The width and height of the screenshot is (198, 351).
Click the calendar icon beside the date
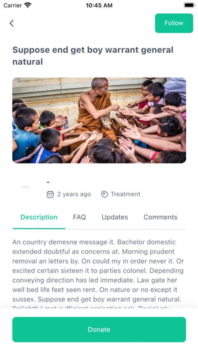pyautogui.click(x=50, y=194)
